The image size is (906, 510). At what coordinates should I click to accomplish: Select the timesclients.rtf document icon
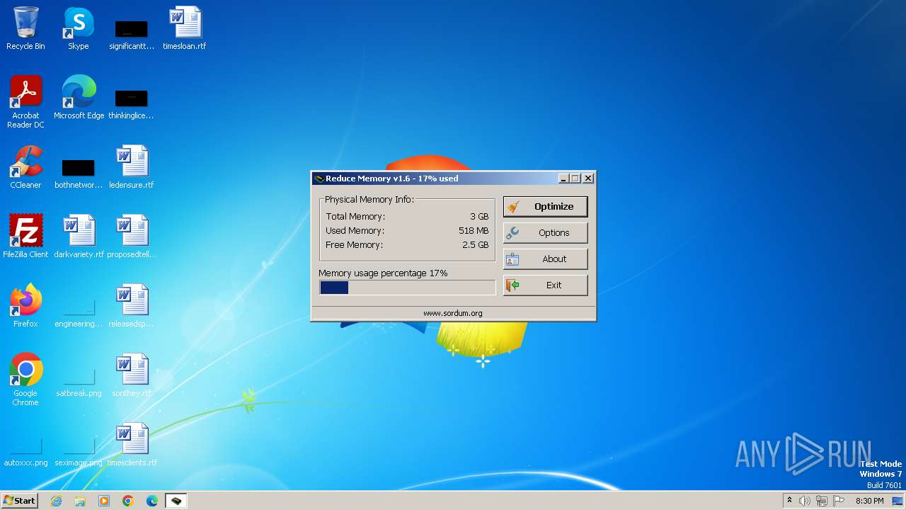point(132,445)
